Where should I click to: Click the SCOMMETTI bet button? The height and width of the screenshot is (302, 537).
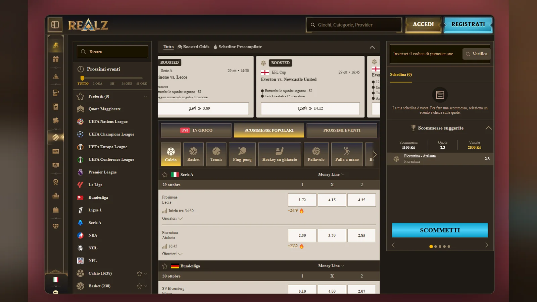(x=440, y=230)
